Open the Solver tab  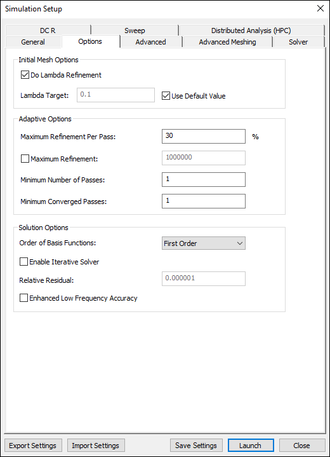pos(298,42)
